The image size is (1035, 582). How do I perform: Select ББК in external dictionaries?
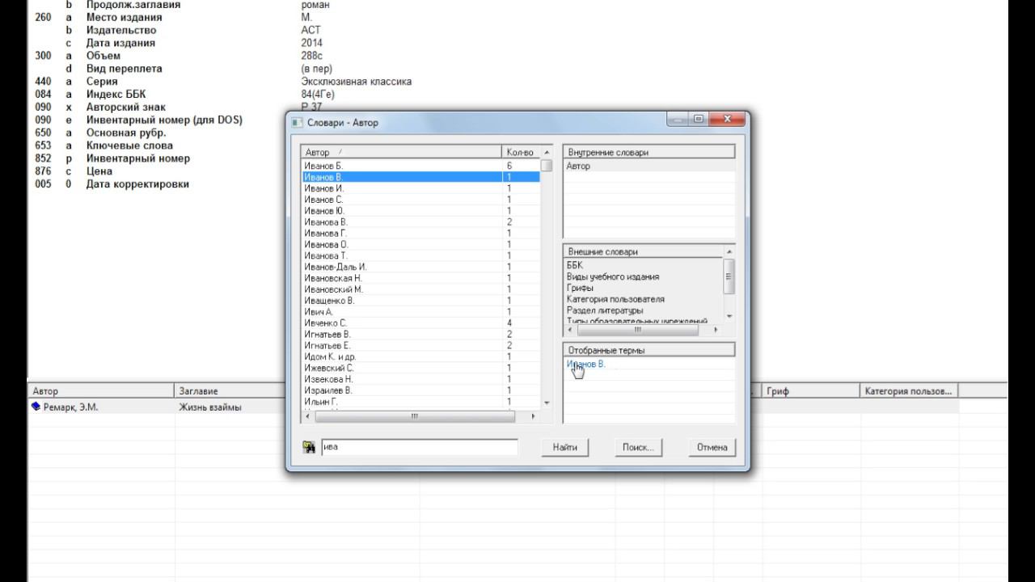575,265
